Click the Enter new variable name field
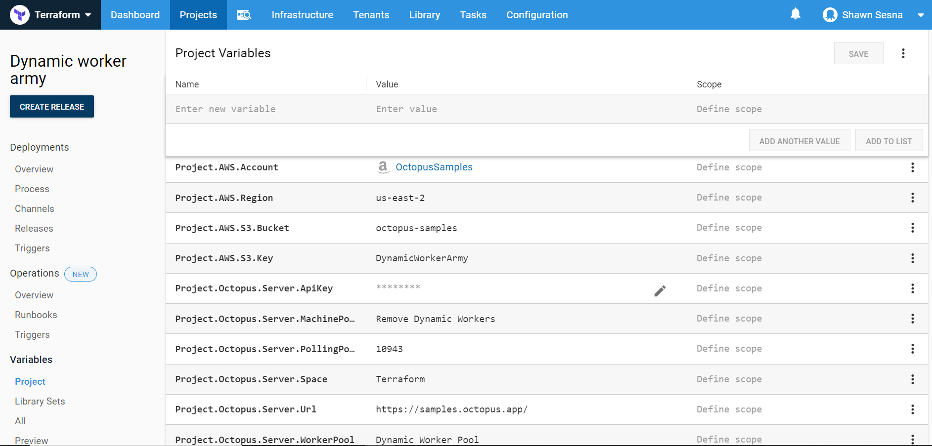Screen dimensions: 932x446 [x=267, y=109]
